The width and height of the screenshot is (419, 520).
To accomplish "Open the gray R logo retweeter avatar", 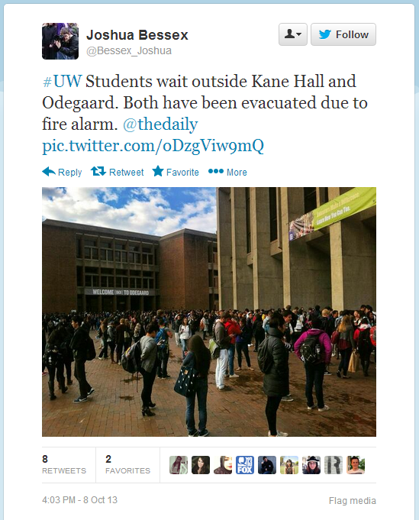I will click(x=334, y=464).
